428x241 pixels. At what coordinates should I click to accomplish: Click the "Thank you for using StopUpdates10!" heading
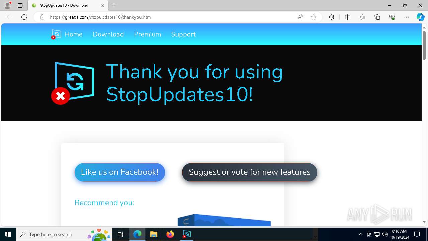(195, 83)
